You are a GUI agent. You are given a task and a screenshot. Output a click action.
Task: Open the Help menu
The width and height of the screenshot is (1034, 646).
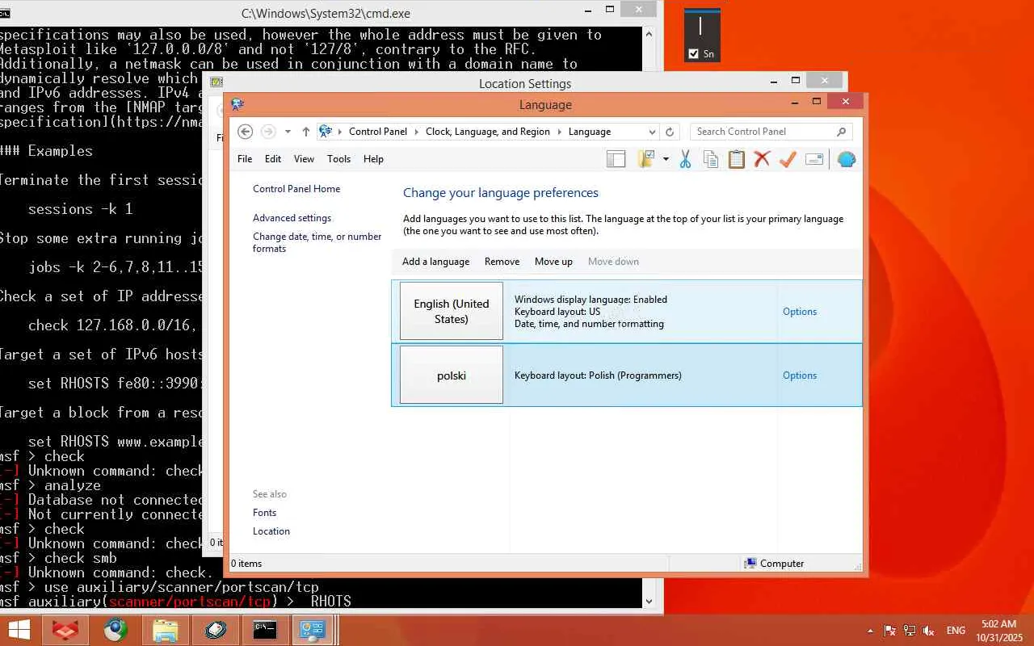[373, 159]
